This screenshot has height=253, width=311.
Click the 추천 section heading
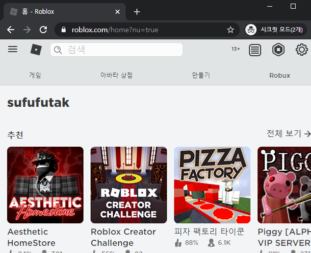coord(15,135)
